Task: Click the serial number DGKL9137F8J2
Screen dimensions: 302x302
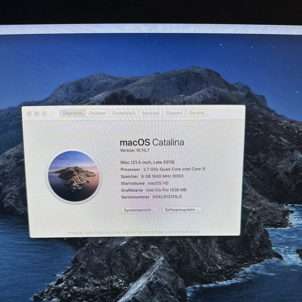Action: tap(167, 197)
